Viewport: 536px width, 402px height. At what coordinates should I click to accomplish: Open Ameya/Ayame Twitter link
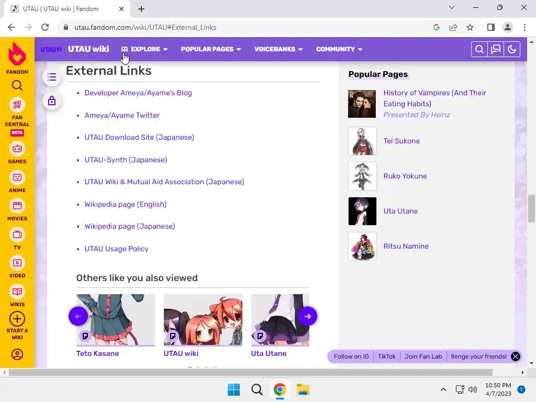pyautogui.click(x=122, y=115)
